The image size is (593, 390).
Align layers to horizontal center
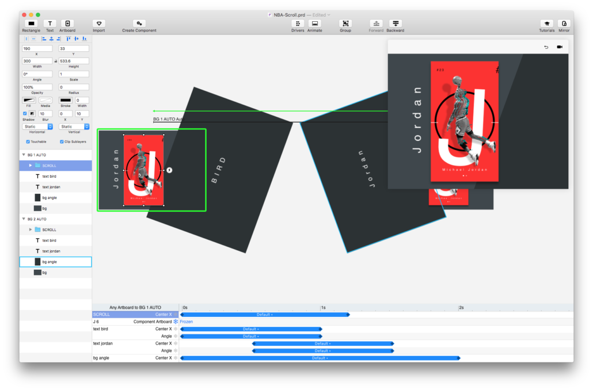(51, 39)
